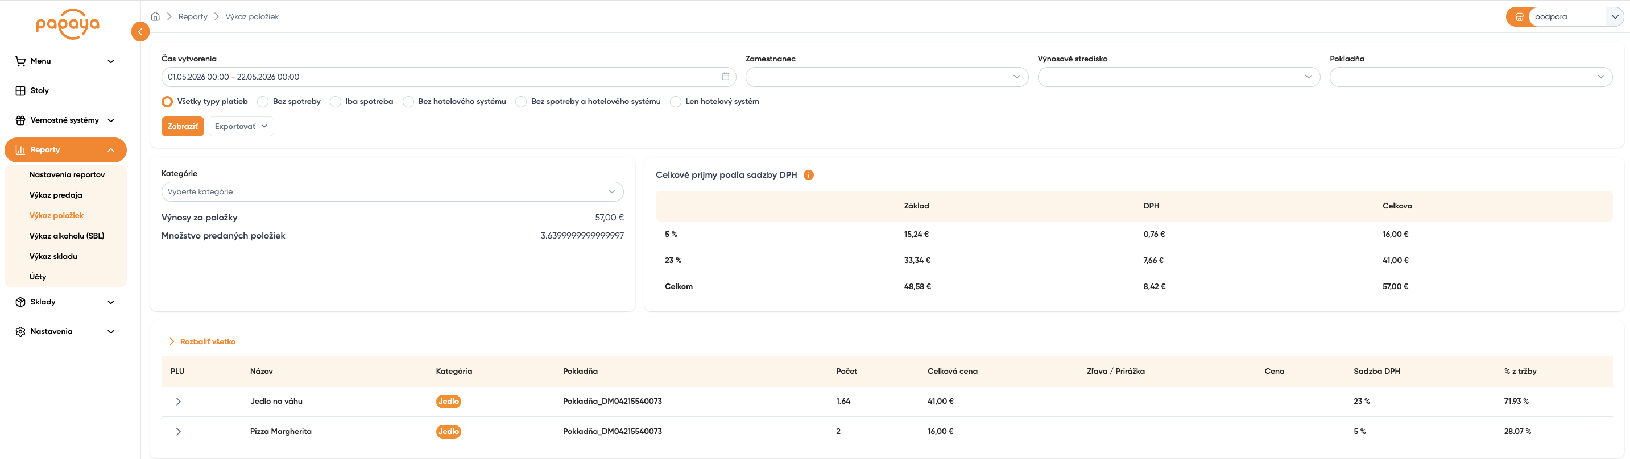This screenshot has height=459, width=1630.
Task: Collapse sidebar with orange arrow button
Action: [x=140, y=32]
